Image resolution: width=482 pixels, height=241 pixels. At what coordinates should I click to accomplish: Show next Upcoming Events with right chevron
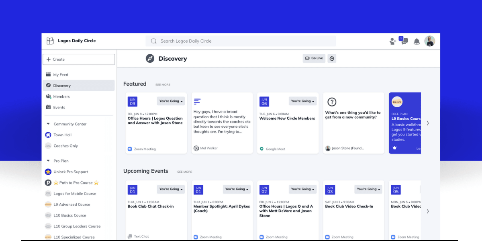click(428, 211)
